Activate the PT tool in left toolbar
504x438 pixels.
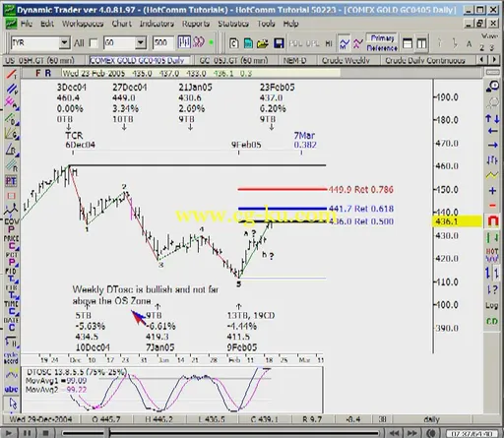(x=11, y=181)
